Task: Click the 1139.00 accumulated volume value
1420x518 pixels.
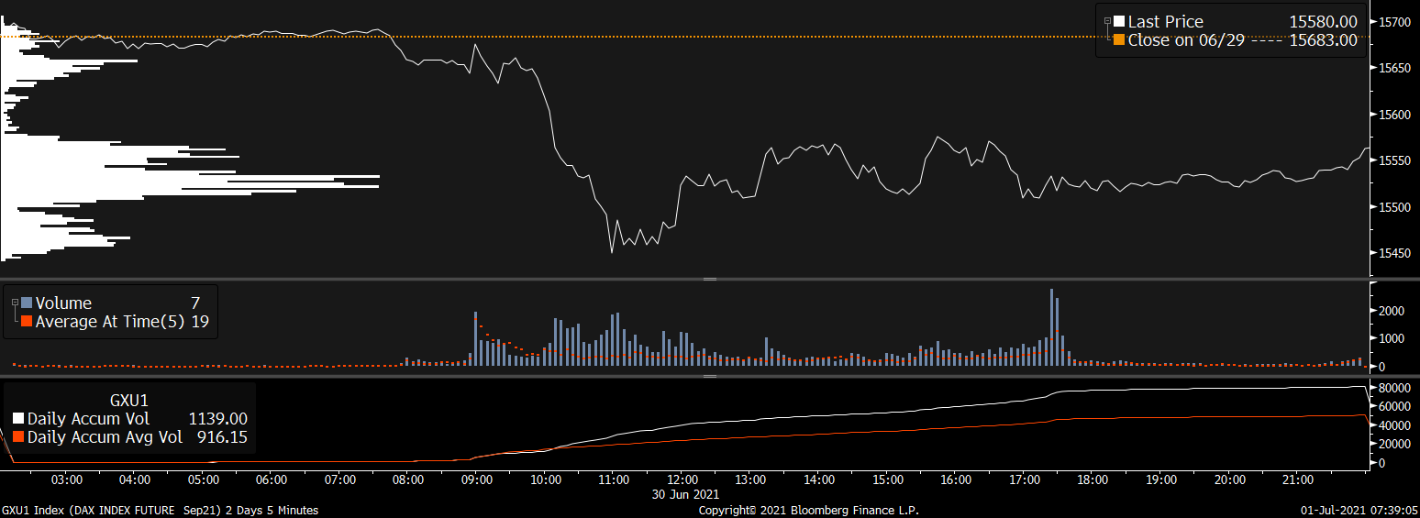Action: click(x=217, y=419)
